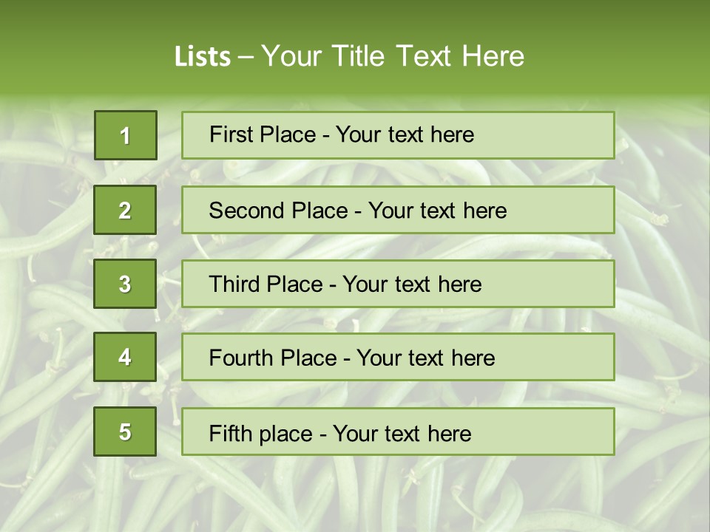Click the words Fifth place
Image resolution: width=710 pixels, height=532 pixels.
tap(261, 433)
